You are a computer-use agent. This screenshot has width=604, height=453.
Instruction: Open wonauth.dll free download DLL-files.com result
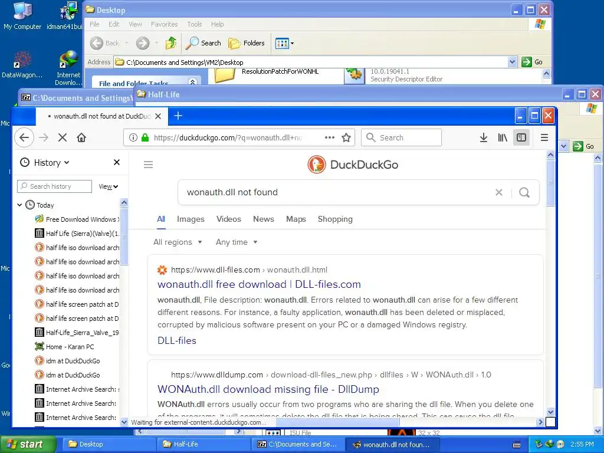(x=260, y=284)
